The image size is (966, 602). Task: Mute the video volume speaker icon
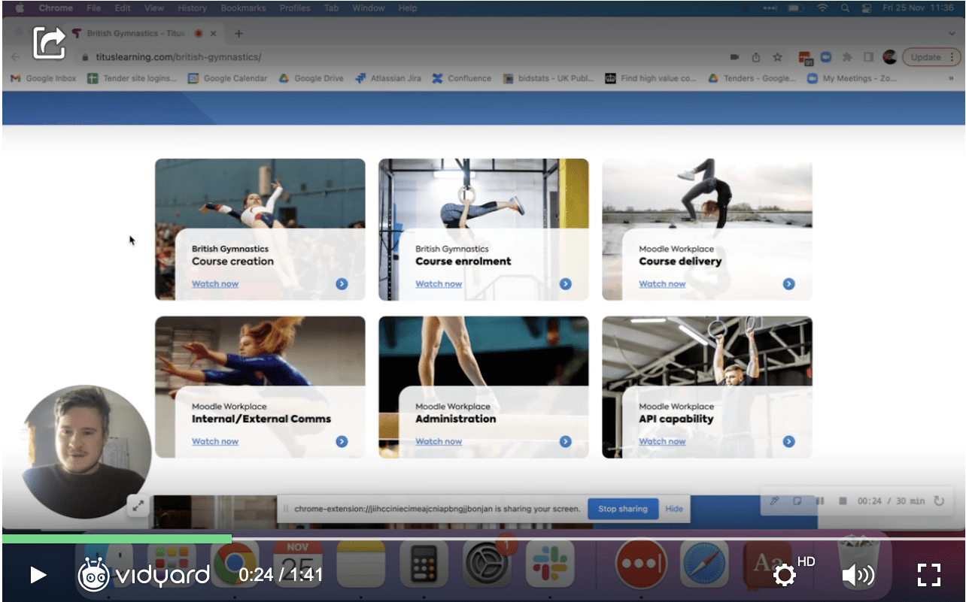coord(857,576)
